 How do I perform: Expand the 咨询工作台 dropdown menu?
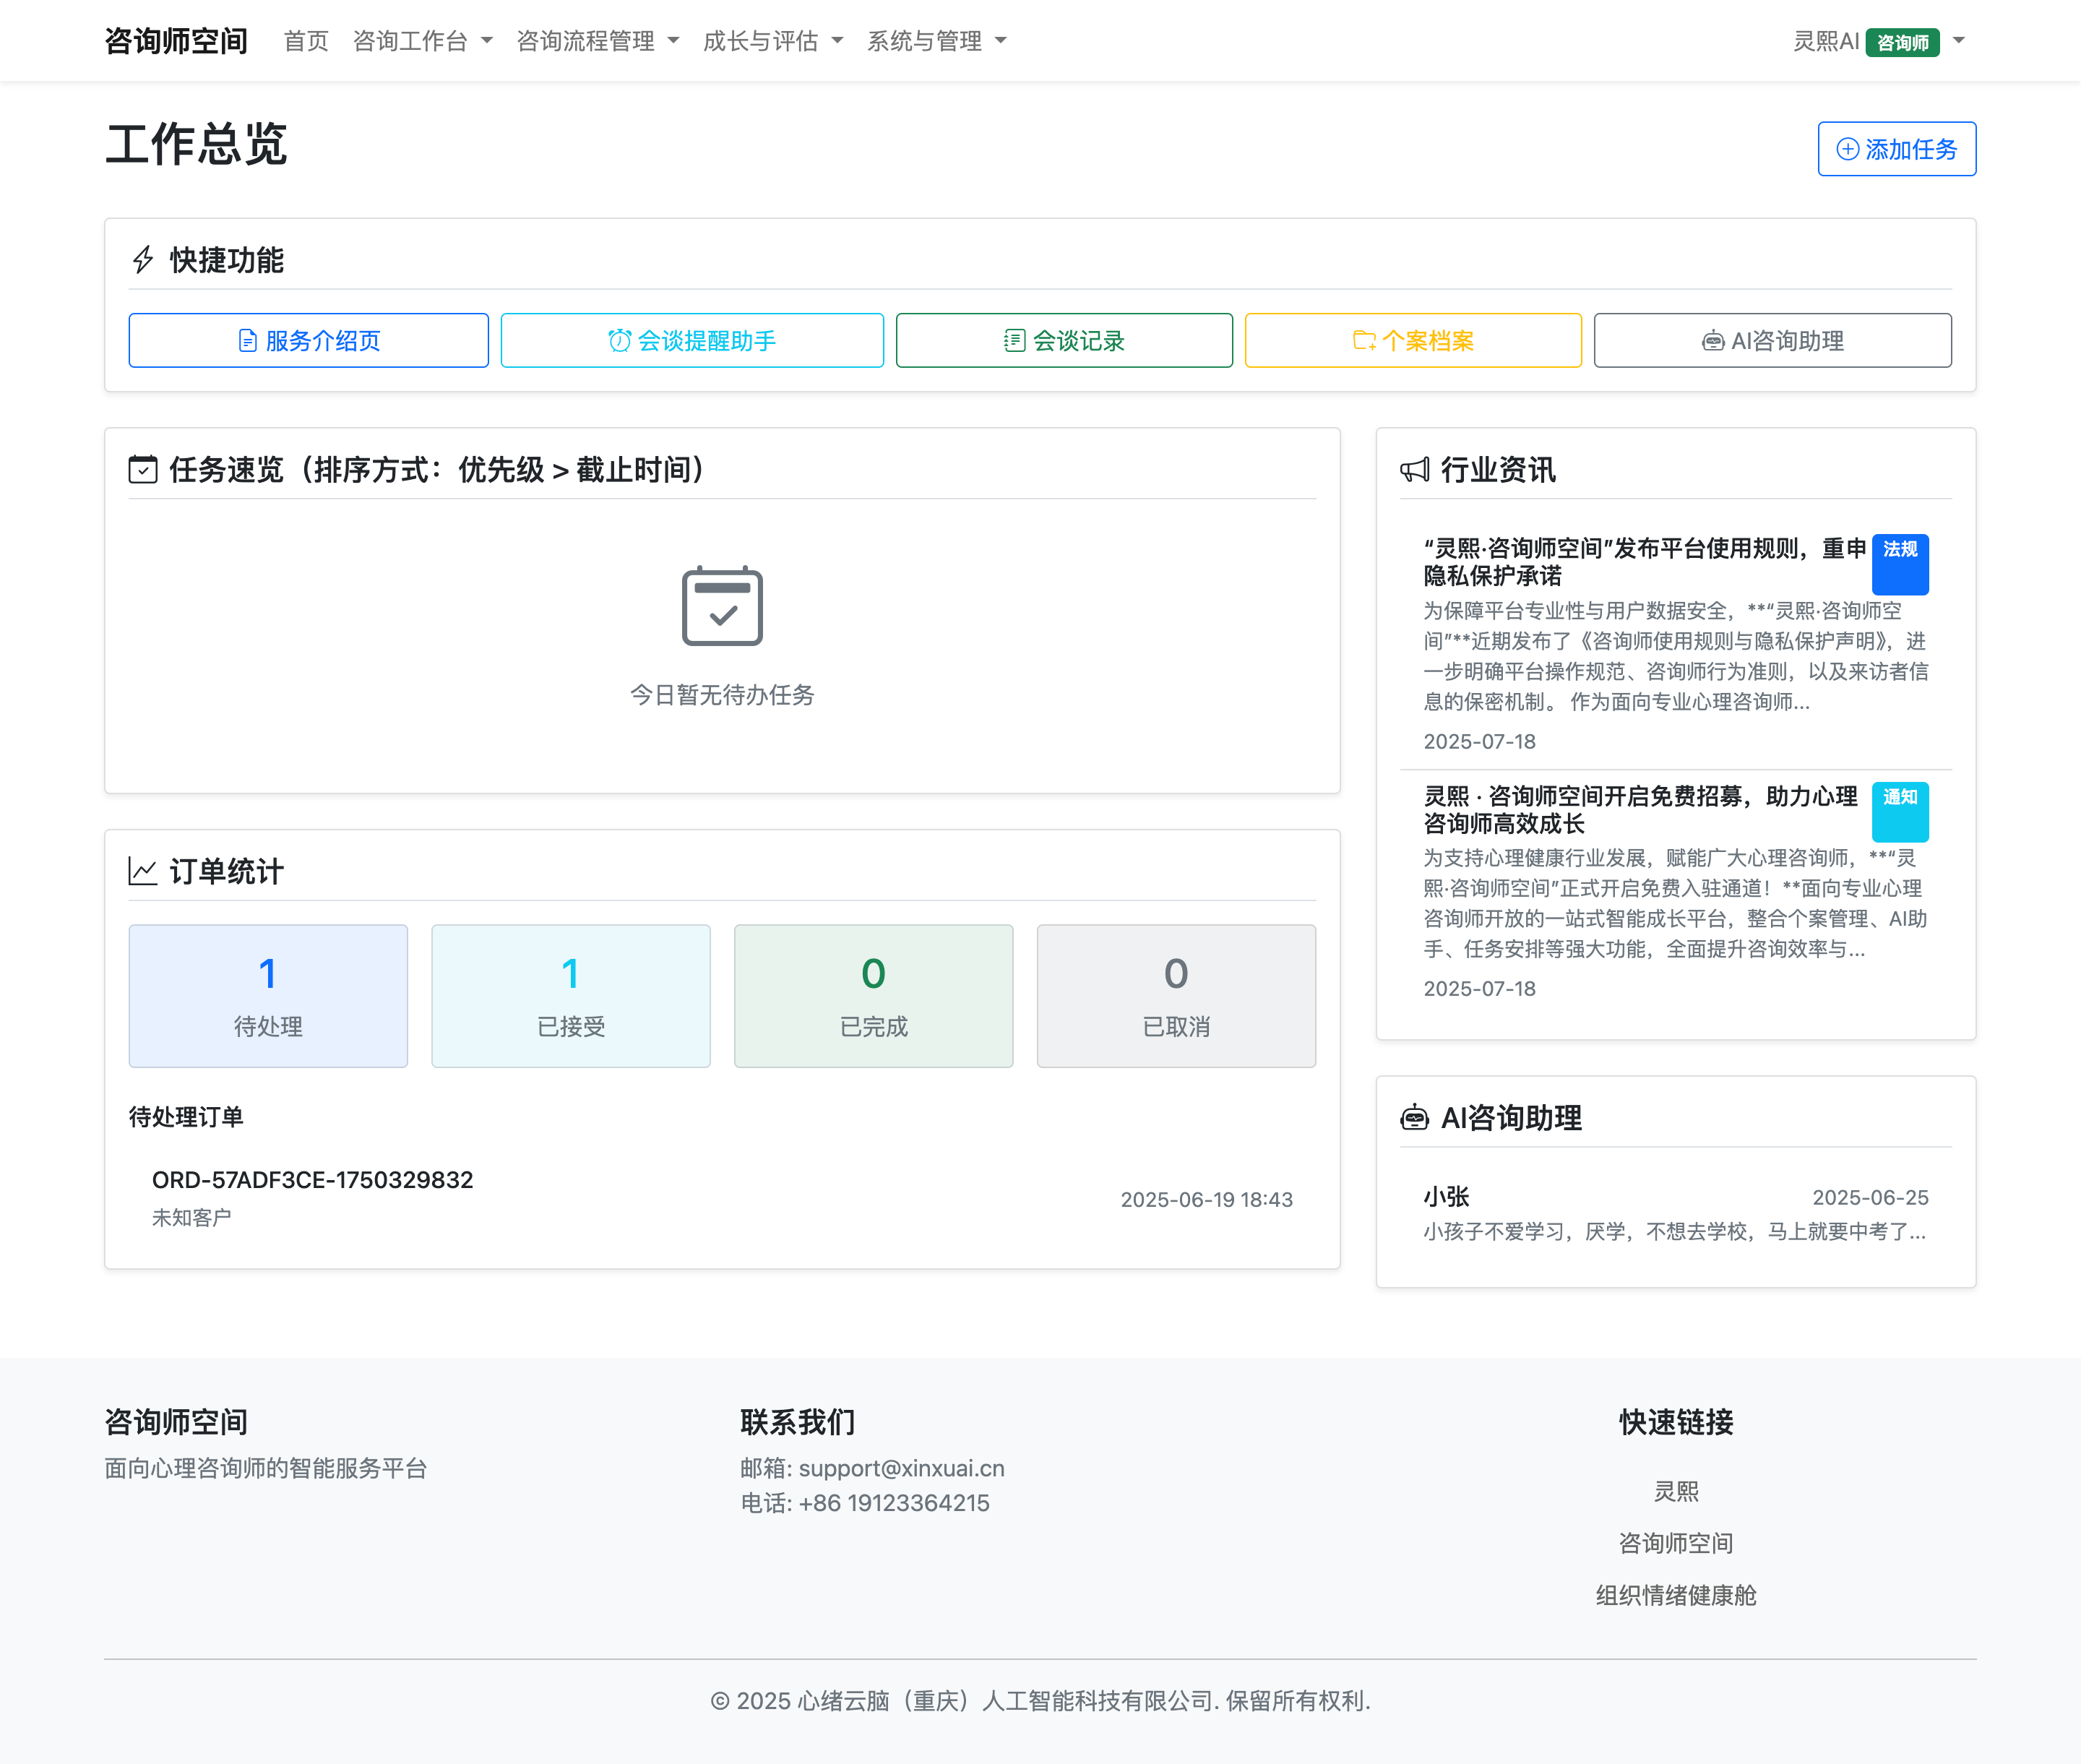click(x=422, y=41)
